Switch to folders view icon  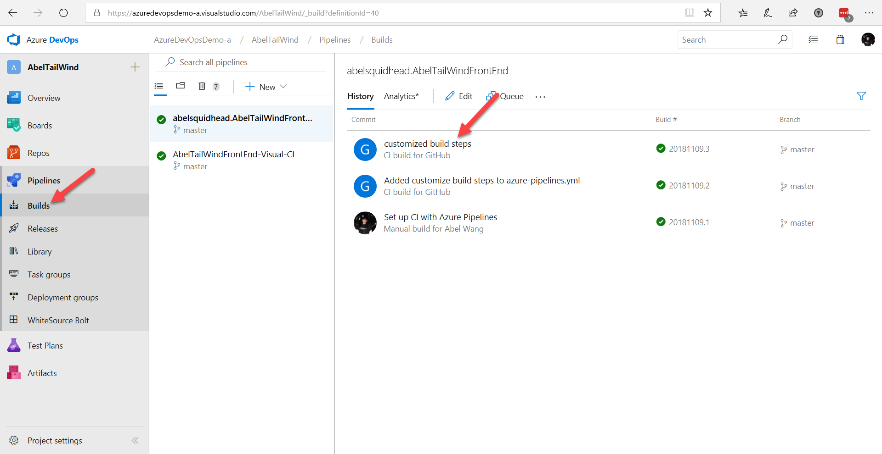[181, 86]
